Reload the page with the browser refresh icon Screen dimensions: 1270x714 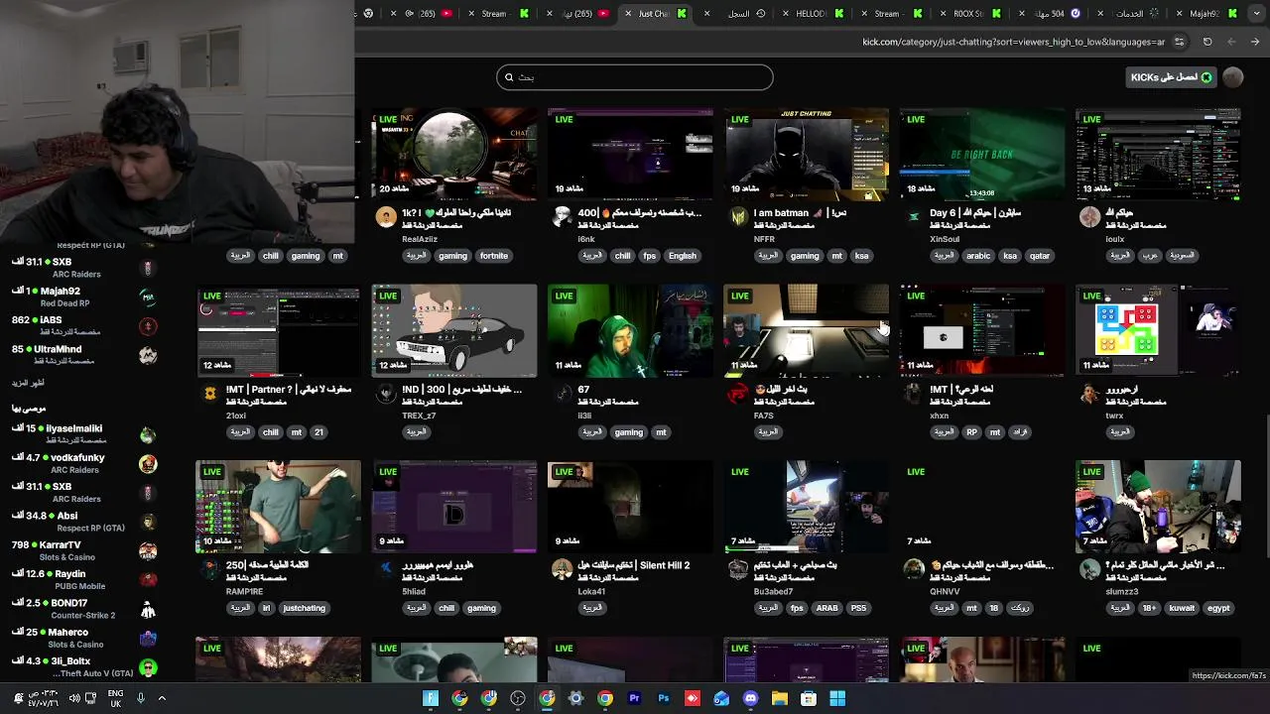point(1207,42)
